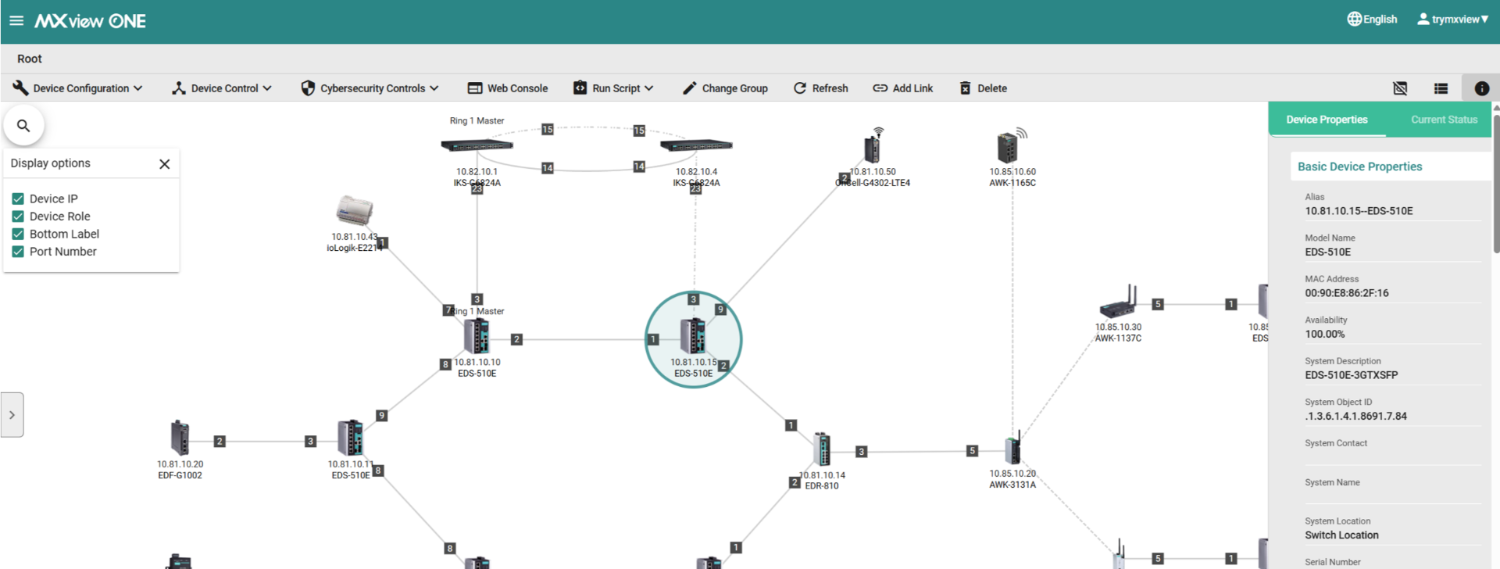Click port 15 label near 10.82.10.1

tap(548, 130)
